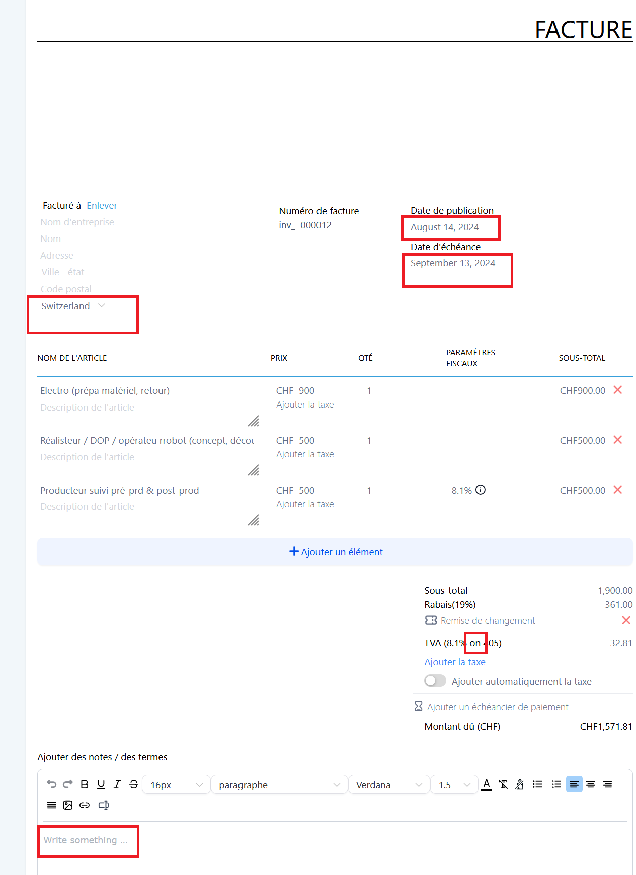Enable automatic tax toggle
636x875 pixels.
435,681
